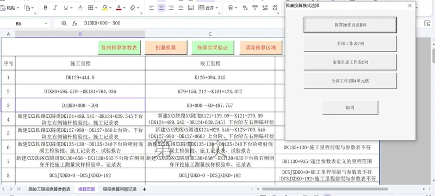Click the Name Box showing B5
Viewport: 435px width, 196px height.
18,23
